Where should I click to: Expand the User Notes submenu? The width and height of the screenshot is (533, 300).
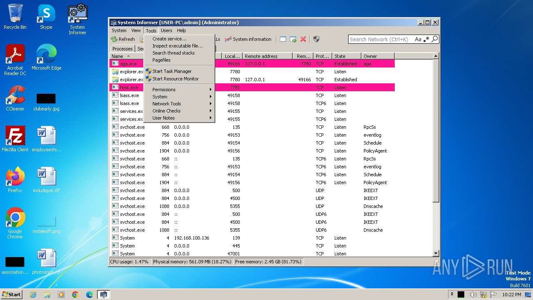click(x=179, y=118)
